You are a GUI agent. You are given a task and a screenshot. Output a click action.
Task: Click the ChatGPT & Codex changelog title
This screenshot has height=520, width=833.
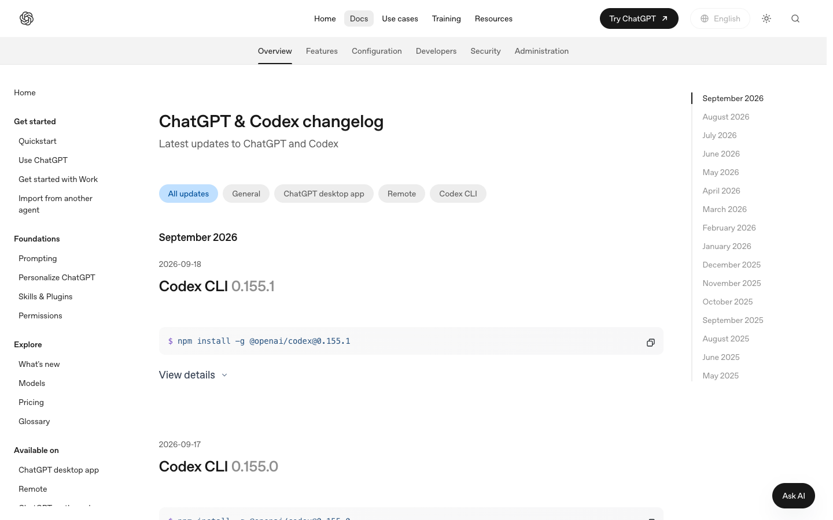tap(271, 121)
